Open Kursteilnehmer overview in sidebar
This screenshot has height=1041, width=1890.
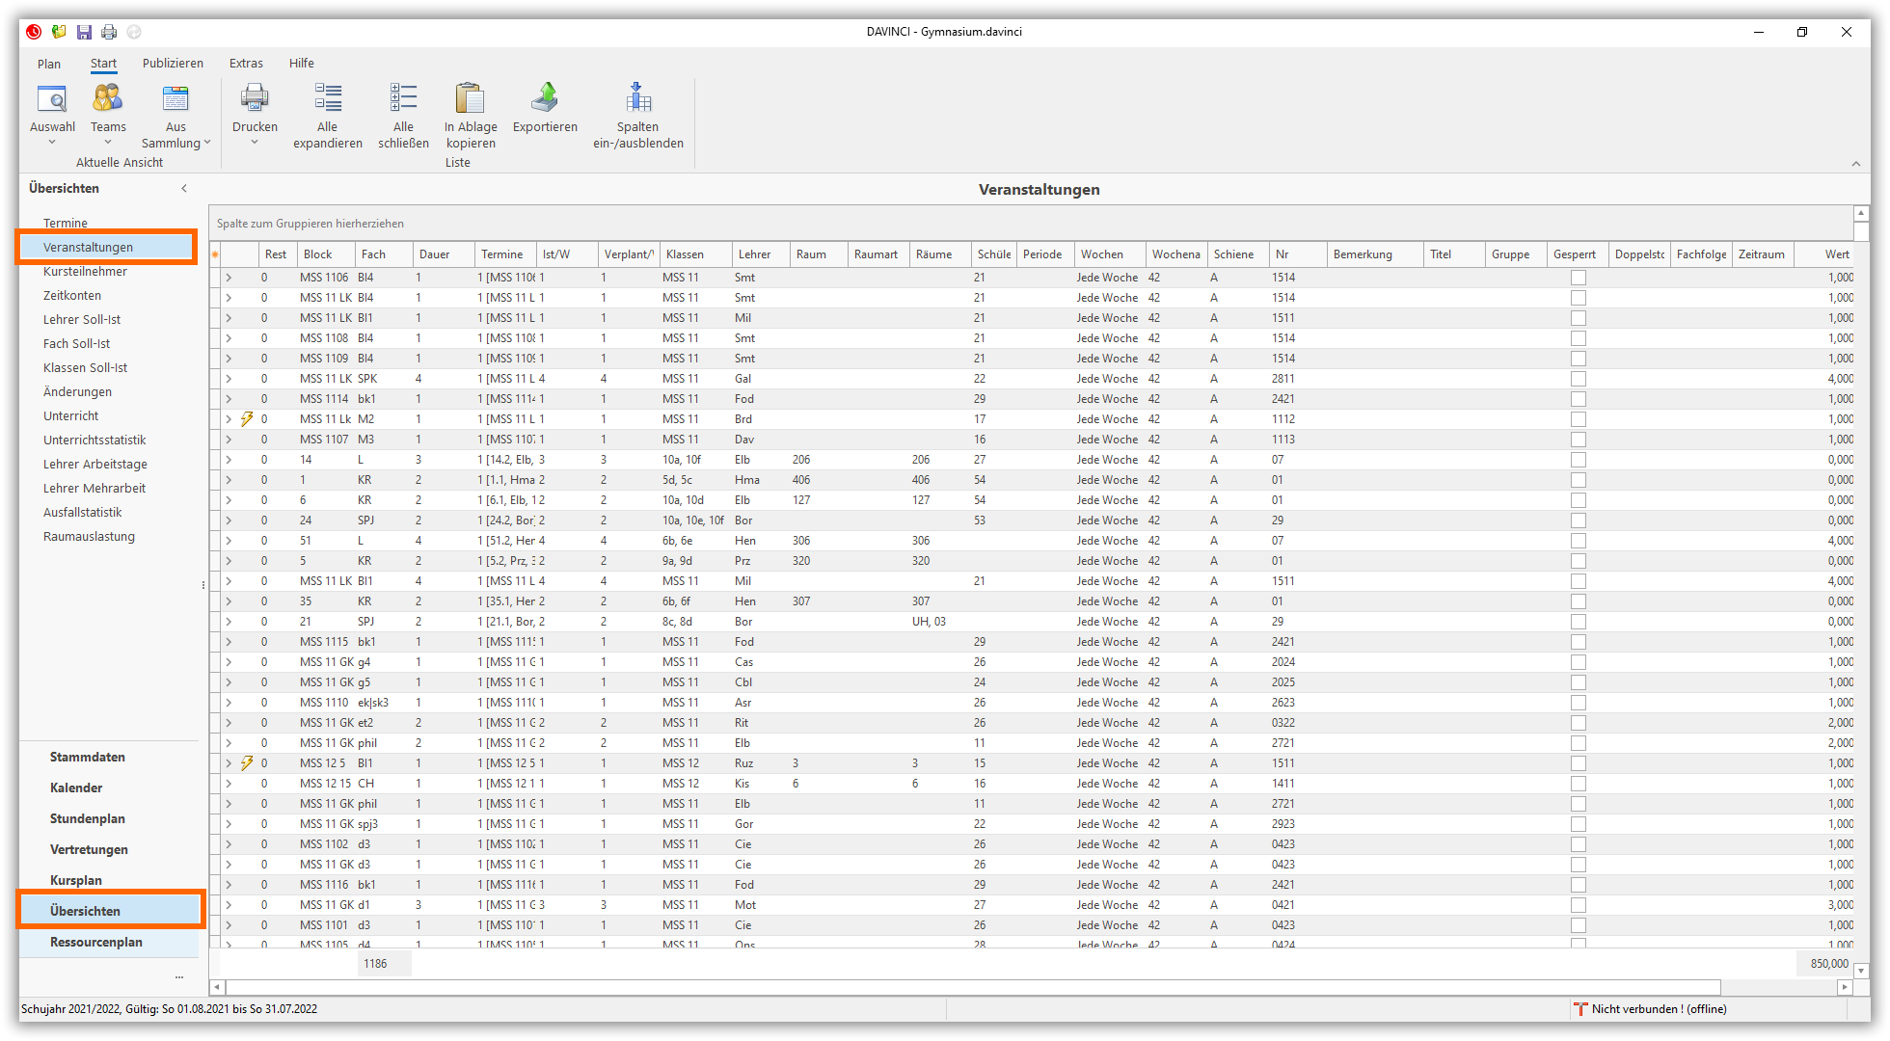pyautogui.click(x=85, y=272)
